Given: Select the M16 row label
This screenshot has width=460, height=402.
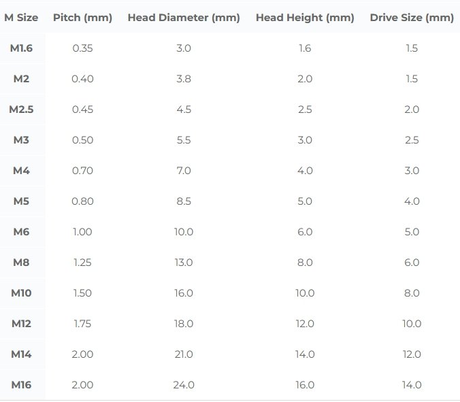Looking at the screenshot, I should coord(21,385).
